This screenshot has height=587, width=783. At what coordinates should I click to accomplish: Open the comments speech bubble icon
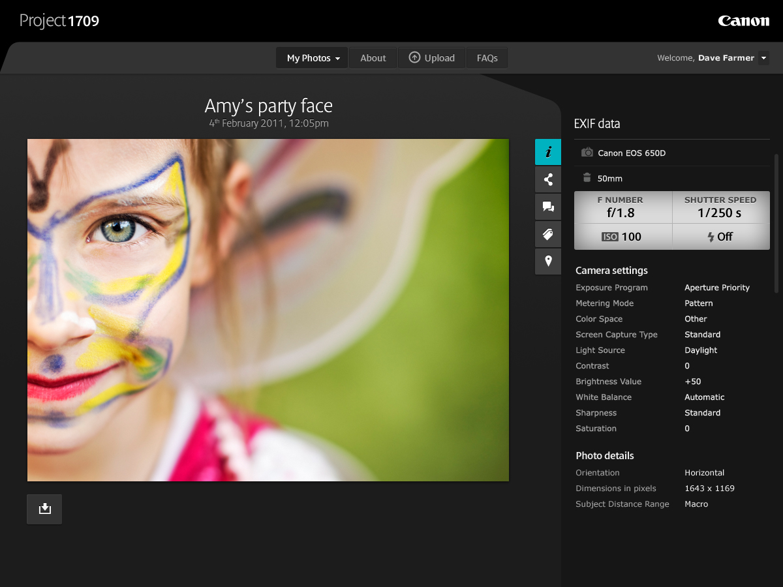point(548,207)
